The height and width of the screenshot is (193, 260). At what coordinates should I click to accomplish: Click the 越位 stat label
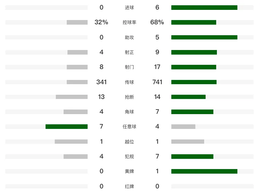pyautogui.click(x=129, y=142)
